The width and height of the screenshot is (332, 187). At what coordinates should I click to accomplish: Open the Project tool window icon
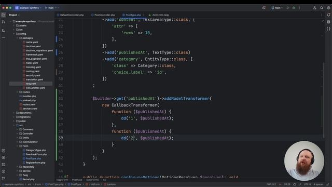click(x=4, y=15)
